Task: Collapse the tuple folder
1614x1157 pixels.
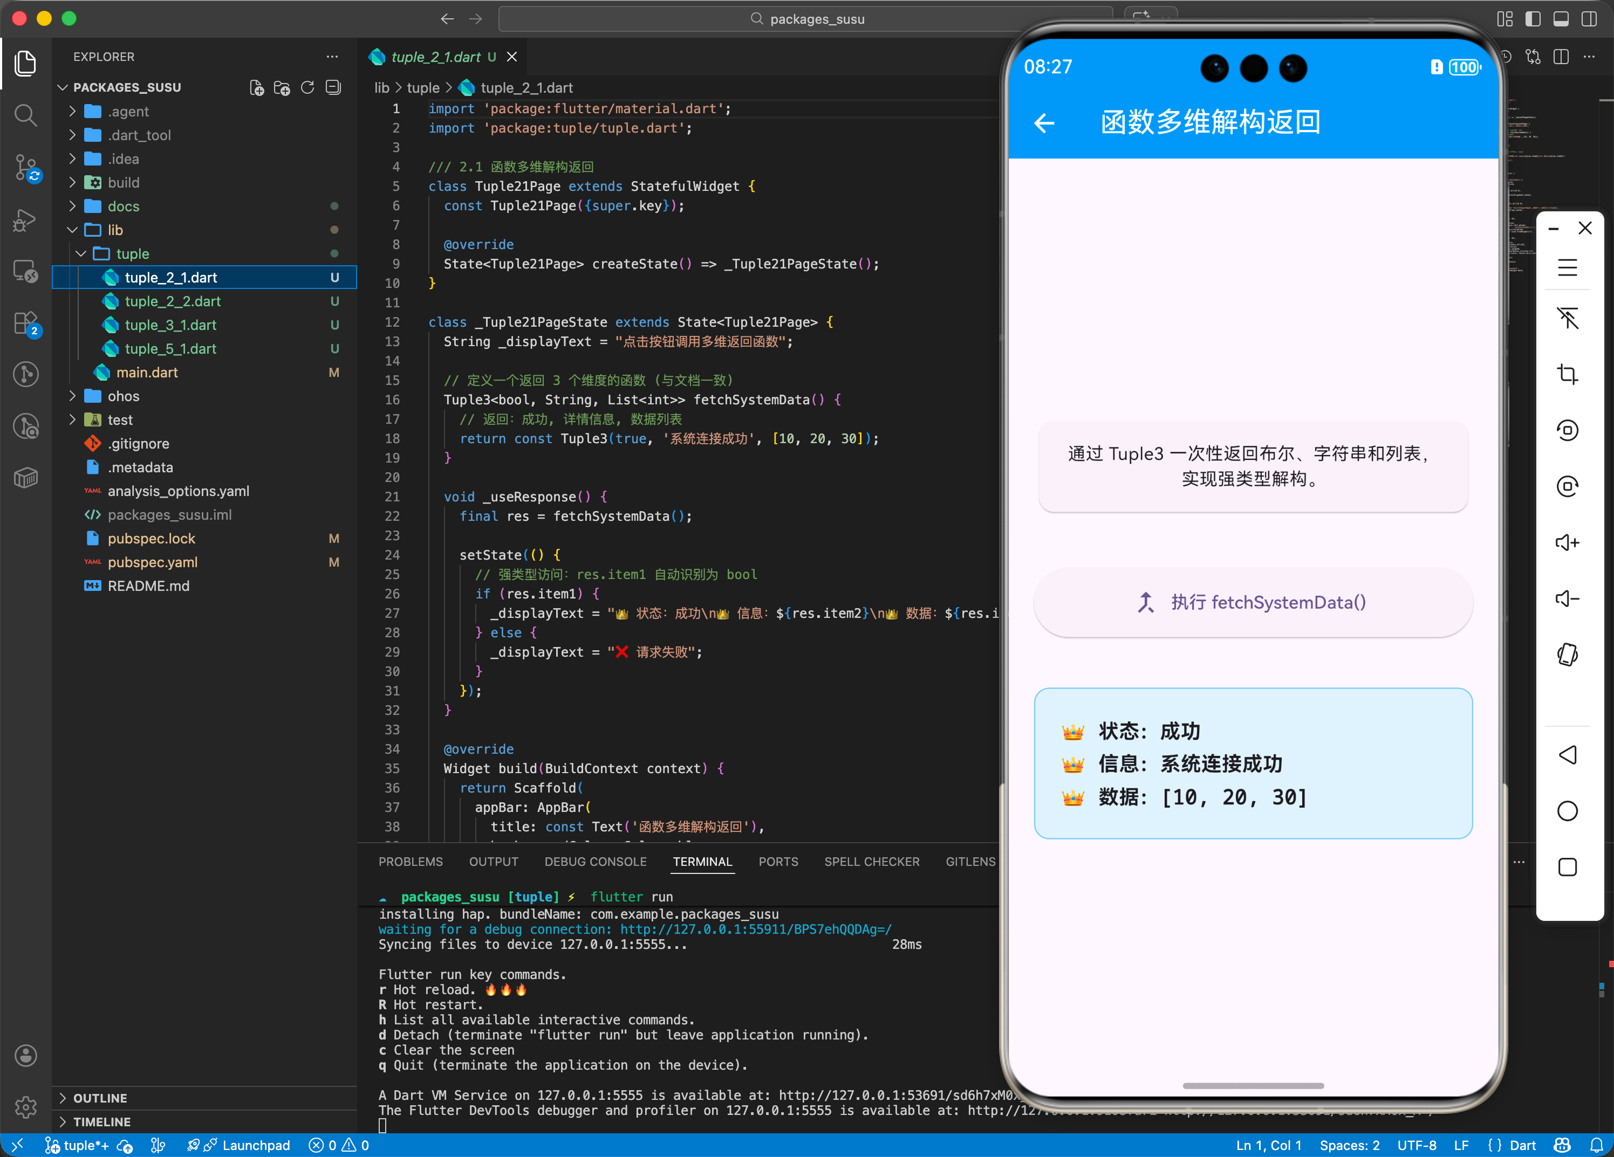Action: 205,254
